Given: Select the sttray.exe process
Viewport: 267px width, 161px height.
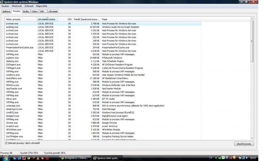Looking at the screenshot, I should [103, 99].
